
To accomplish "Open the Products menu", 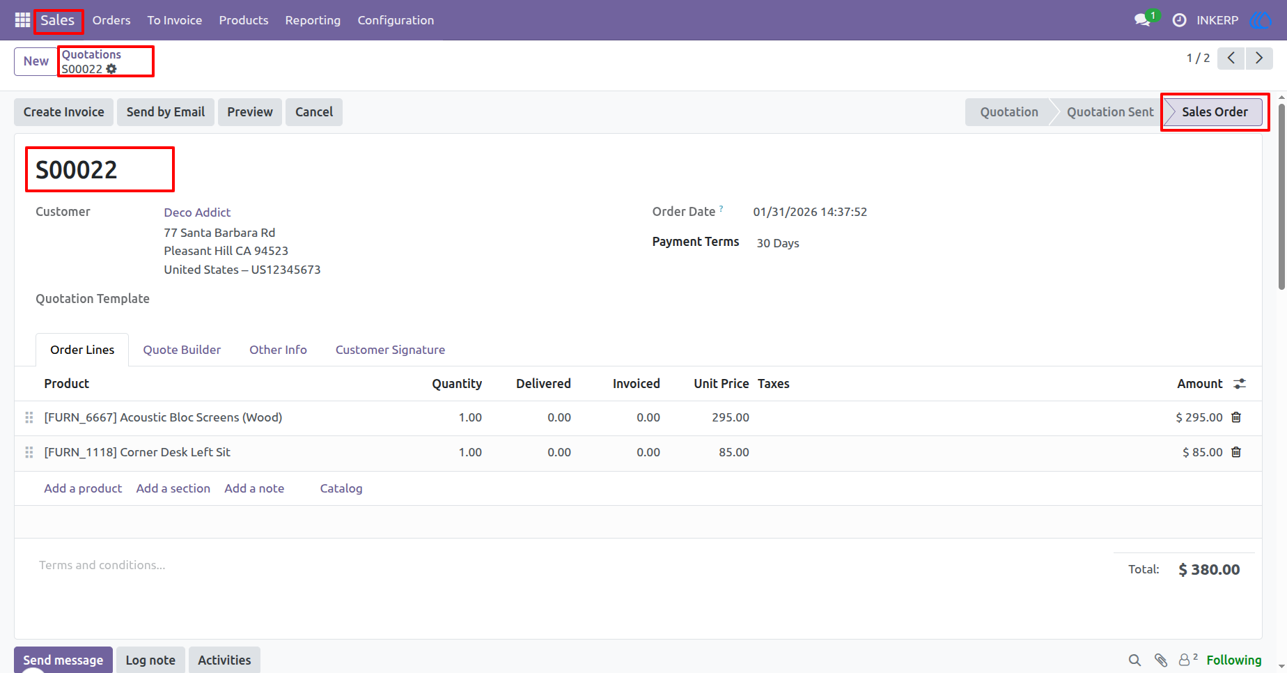I will pos(244,20).
